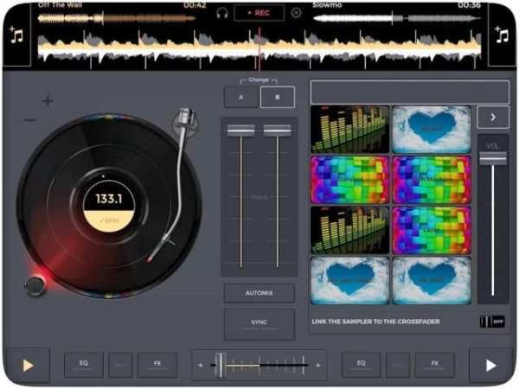Trigger second-row left rainbow cubes sample pad

click(349, 180)
